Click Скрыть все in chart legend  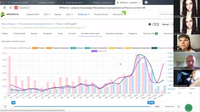[x=99, y=51]
